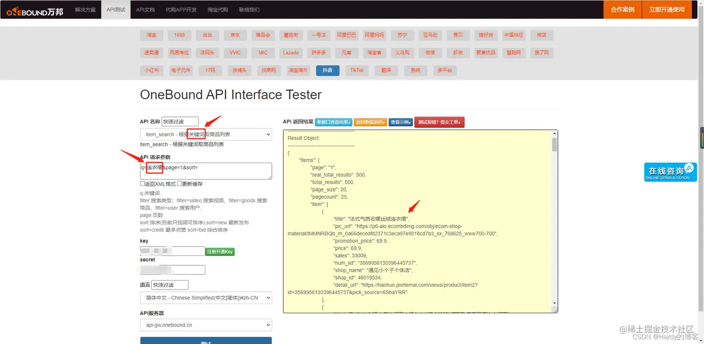Click the result pane scroll-down arrow
704x344 pixels.
[x=554, y=303]
